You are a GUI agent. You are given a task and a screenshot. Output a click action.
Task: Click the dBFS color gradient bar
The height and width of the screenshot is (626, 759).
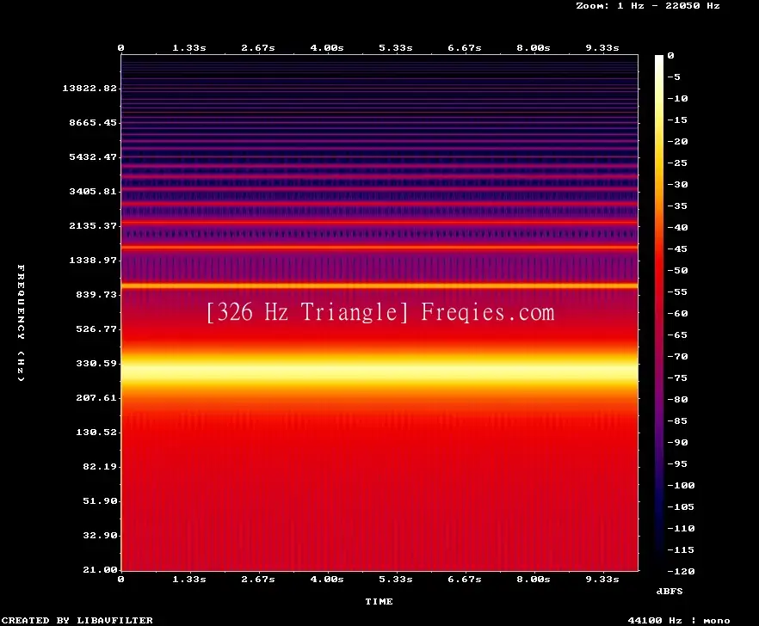pos(659,313)
